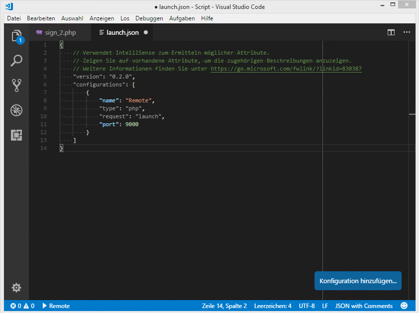Show errors and warnings count panel
Image resolution: width=419 pixels, height=313 pixels.
coord(22,306)
